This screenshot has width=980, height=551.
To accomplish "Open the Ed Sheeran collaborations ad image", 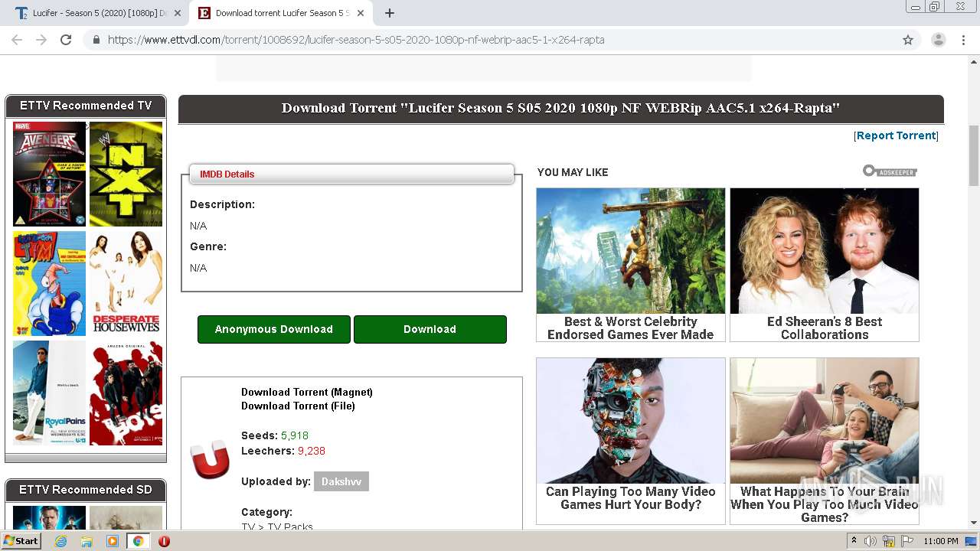I will pyautogui.click(x=825, y=251).
